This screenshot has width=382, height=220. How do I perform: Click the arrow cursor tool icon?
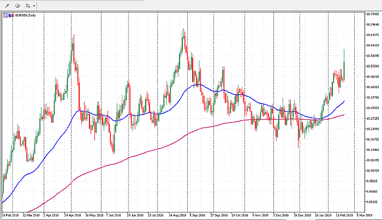[7, 5]
